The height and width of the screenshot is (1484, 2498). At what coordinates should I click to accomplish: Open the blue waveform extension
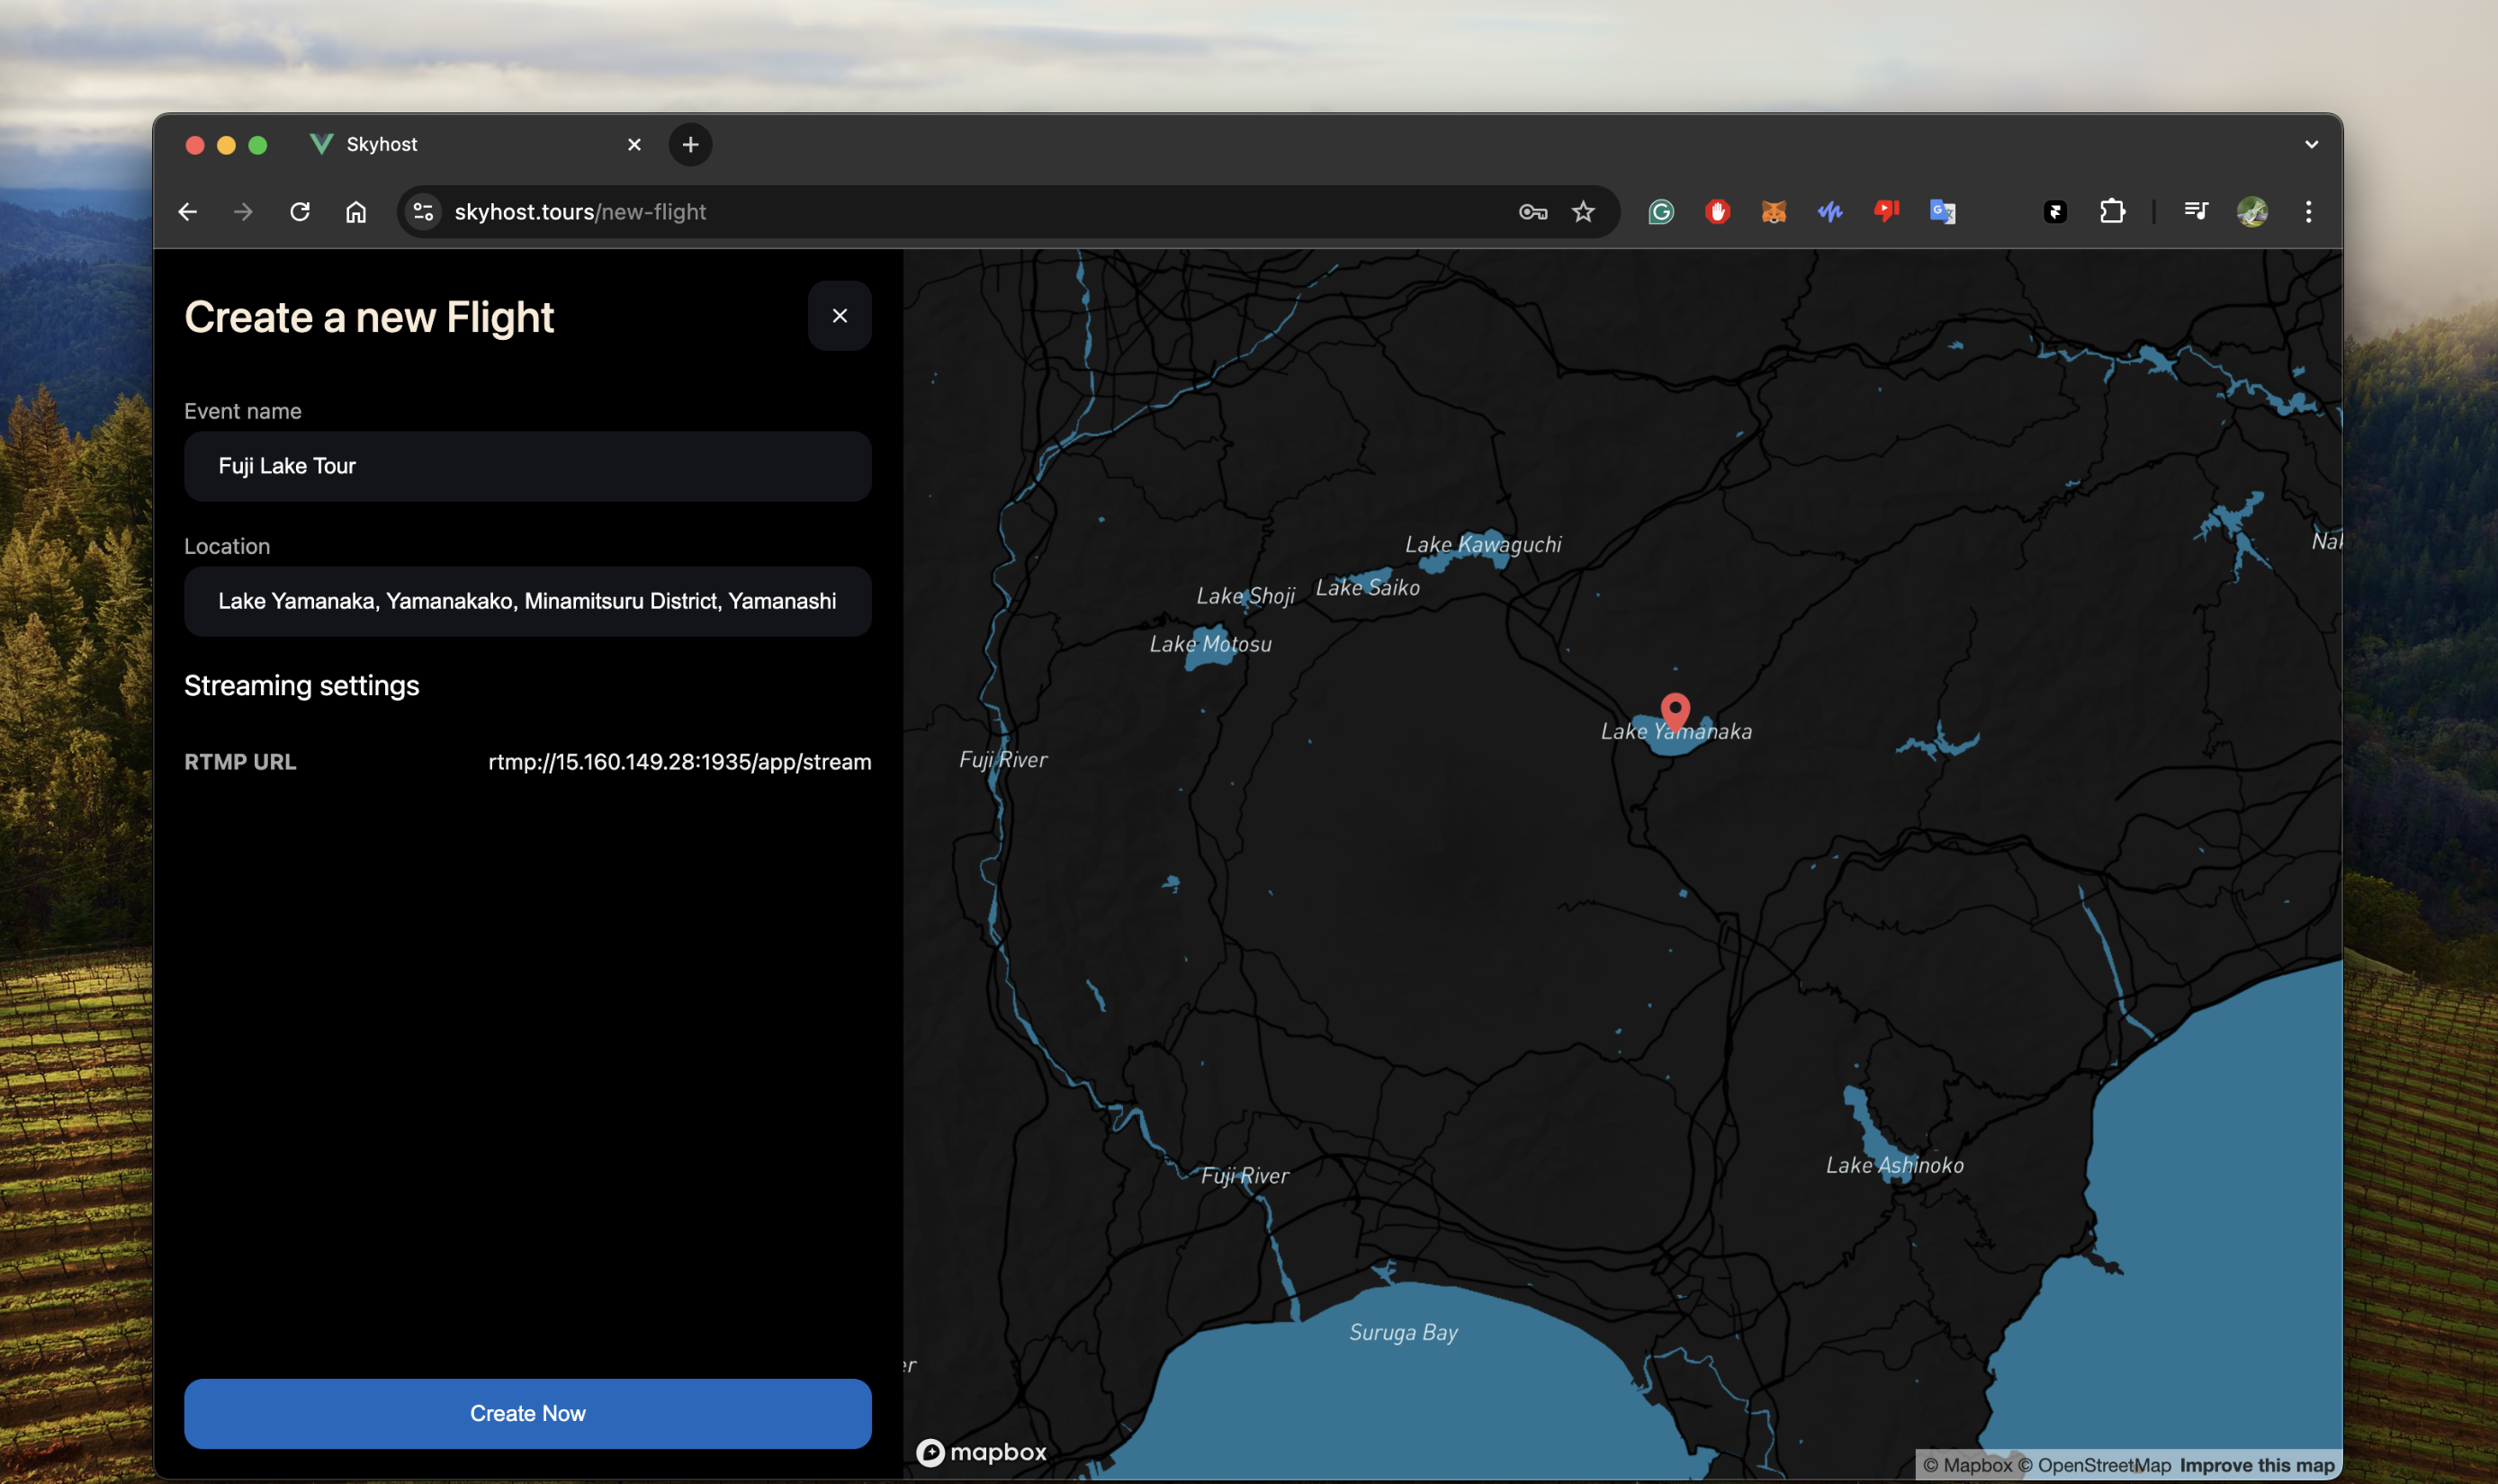[x=1829, y=212]
